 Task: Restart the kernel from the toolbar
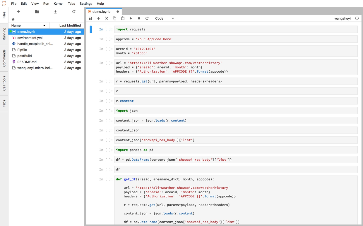tap(147, 18)
